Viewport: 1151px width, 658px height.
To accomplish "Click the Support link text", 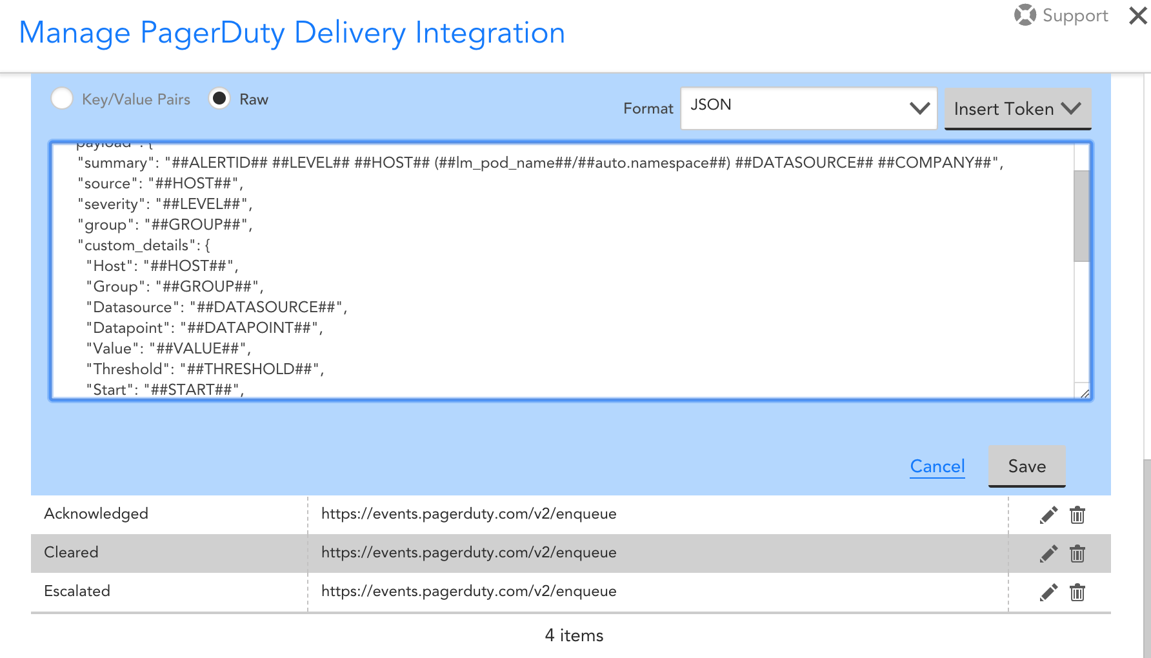I will pyautogui.click(x=1076, y=15).
